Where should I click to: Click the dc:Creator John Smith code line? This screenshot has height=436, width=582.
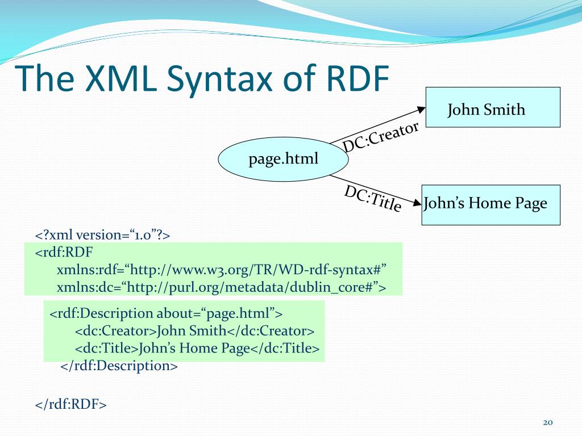pos(194,331)
